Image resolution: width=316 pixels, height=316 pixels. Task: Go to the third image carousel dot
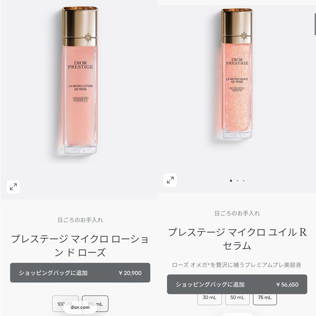(244, 181)
